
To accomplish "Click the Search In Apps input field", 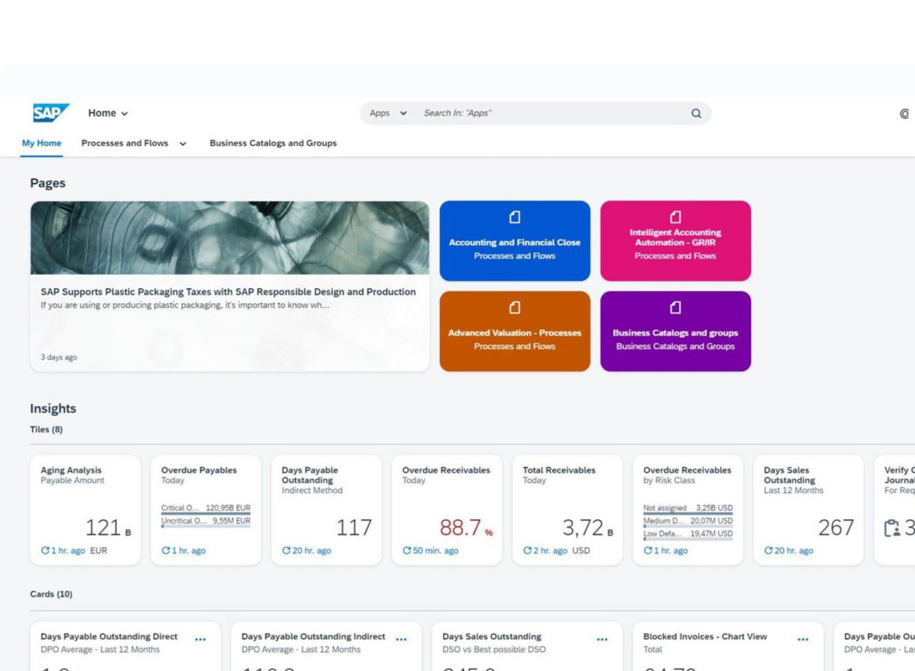I will click(549, 113).
